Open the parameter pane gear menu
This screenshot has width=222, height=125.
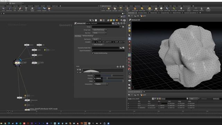click(113, 23)
